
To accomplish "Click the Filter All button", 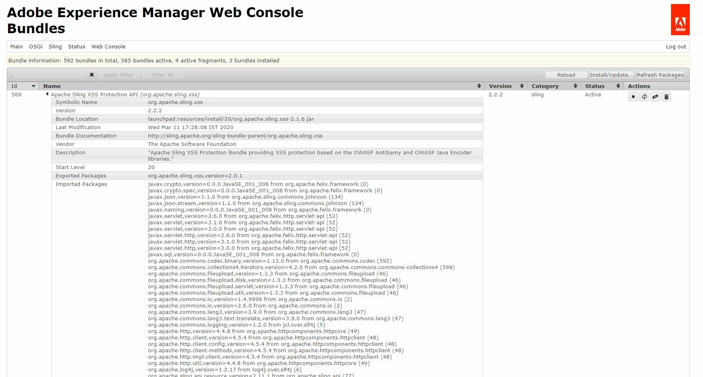I will pyautogui.click(x=163, y=75).
